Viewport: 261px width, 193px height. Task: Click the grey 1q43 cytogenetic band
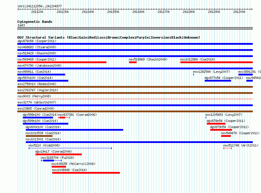click(x=135, y=28)
